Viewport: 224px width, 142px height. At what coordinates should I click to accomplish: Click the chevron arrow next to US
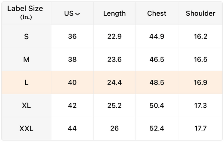pyautogui.click(x=78, y=14)
